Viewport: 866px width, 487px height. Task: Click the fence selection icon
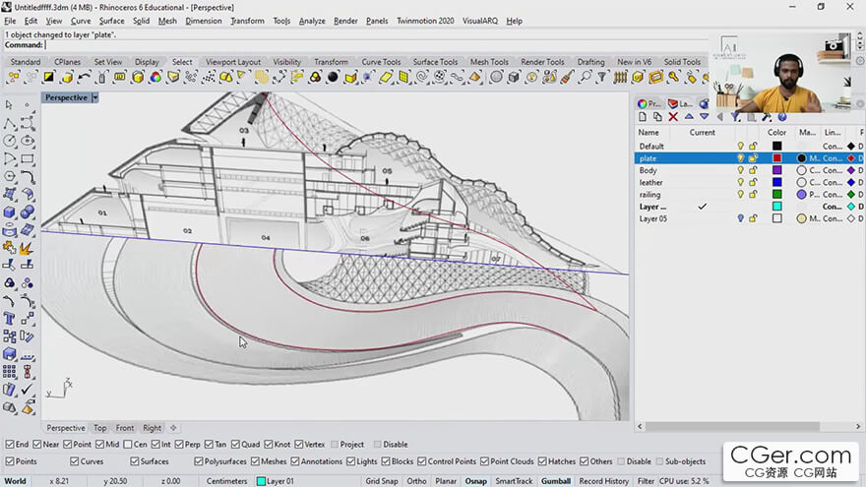pyautogui.click(x=620, y=78)
